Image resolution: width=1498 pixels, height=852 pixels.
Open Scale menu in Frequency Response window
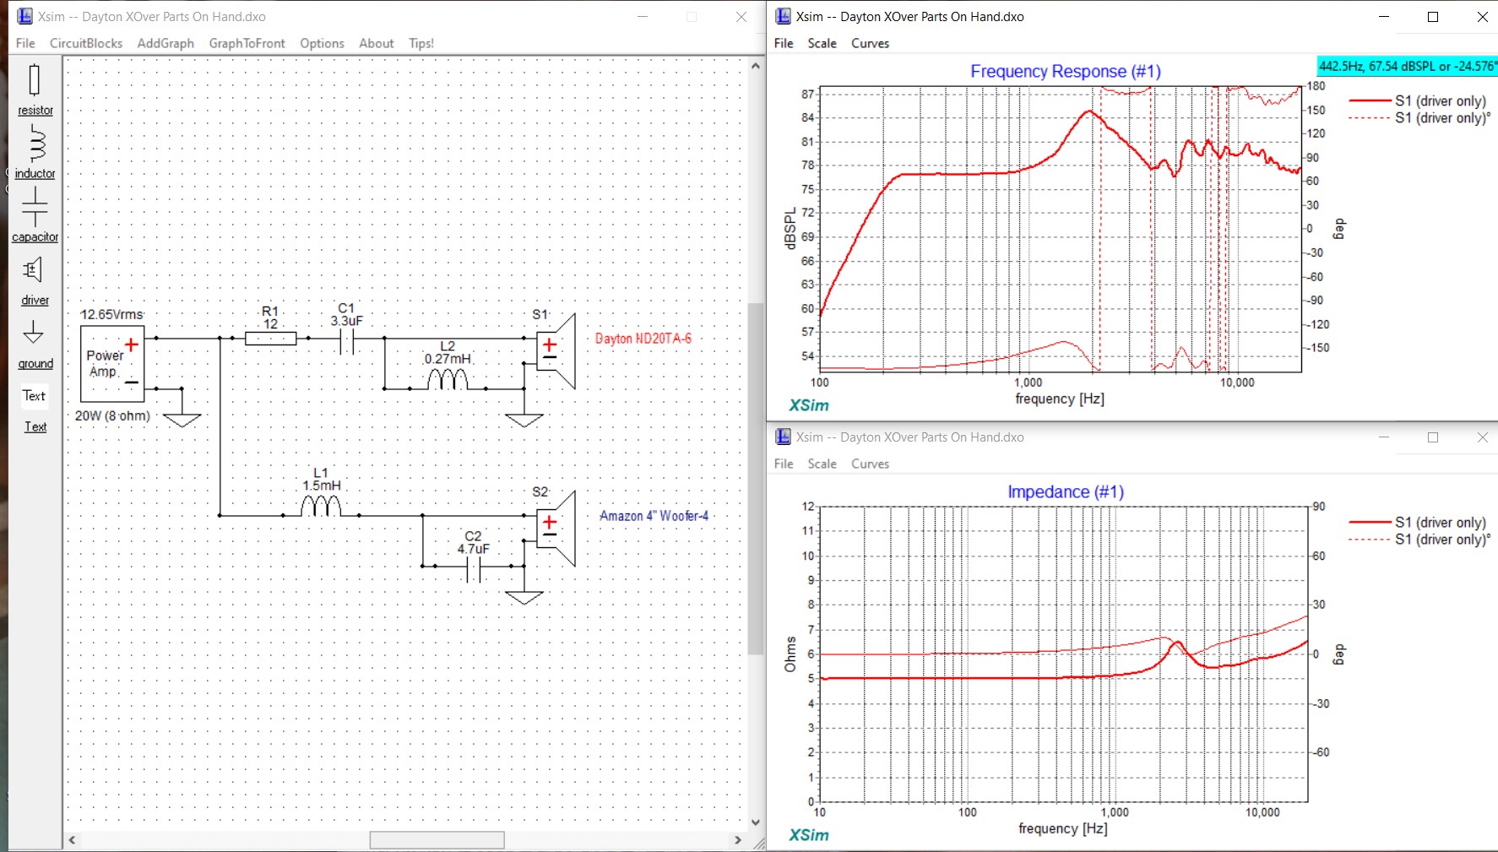(822, 43)
